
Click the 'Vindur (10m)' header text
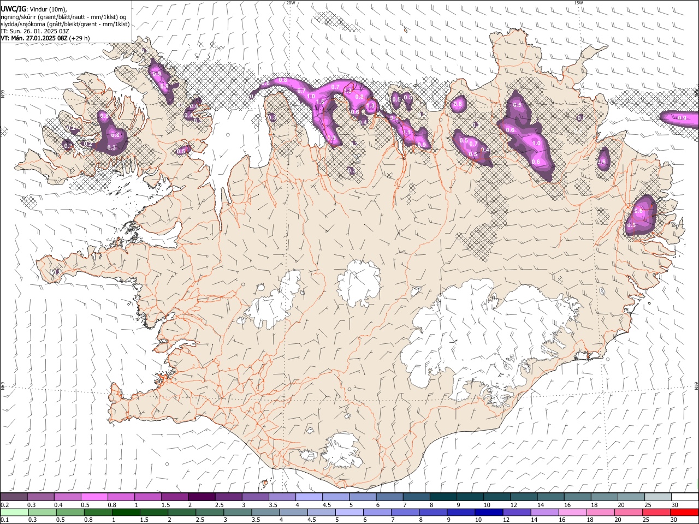48,9
